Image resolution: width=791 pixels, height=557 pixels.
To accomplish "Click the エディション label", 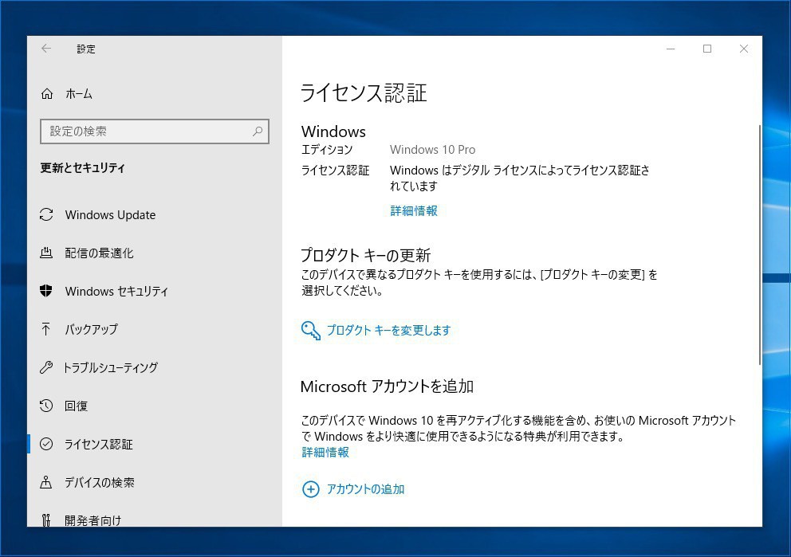I will 327,150.
